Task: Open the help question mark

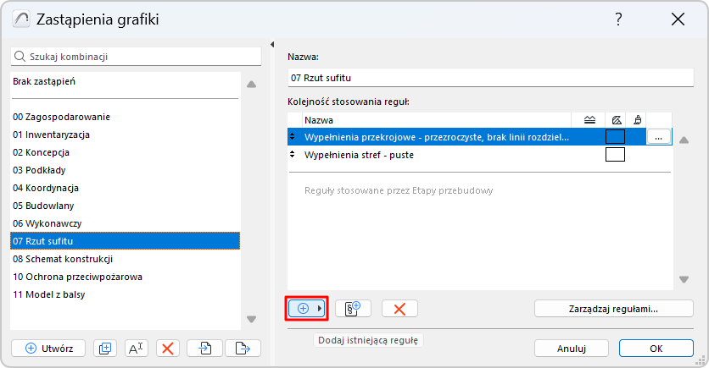Action: [618, 19]
